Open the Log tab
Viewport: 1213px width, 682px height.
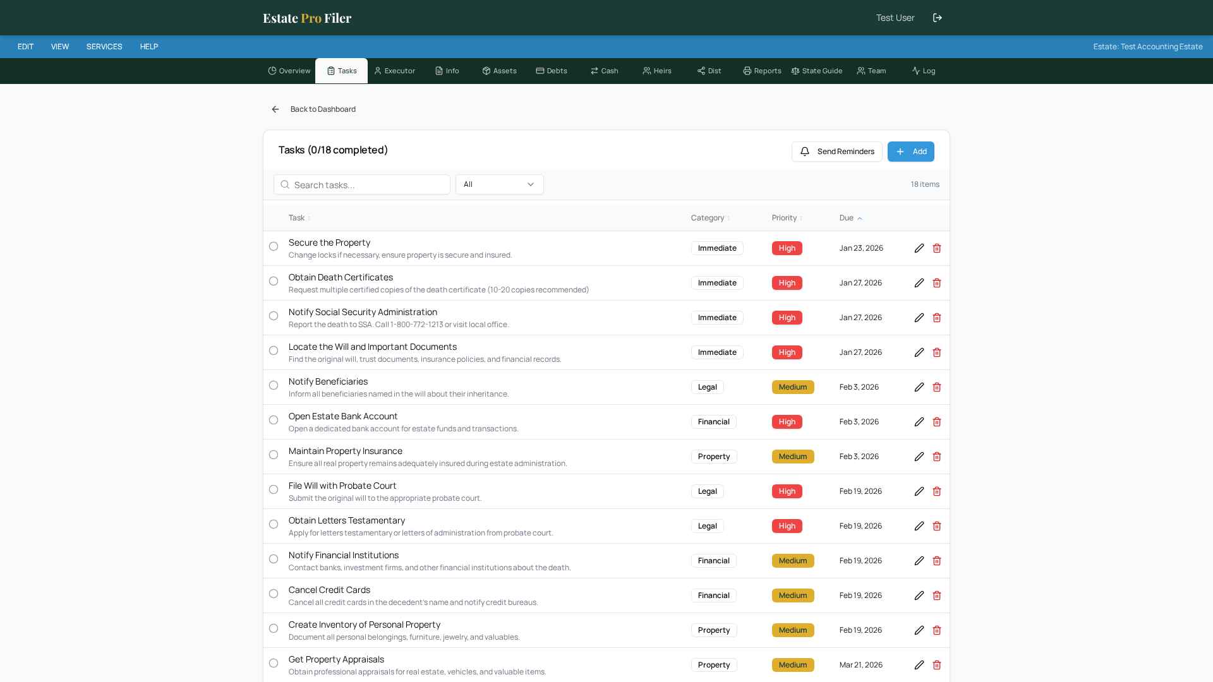(x=924, y=71)
